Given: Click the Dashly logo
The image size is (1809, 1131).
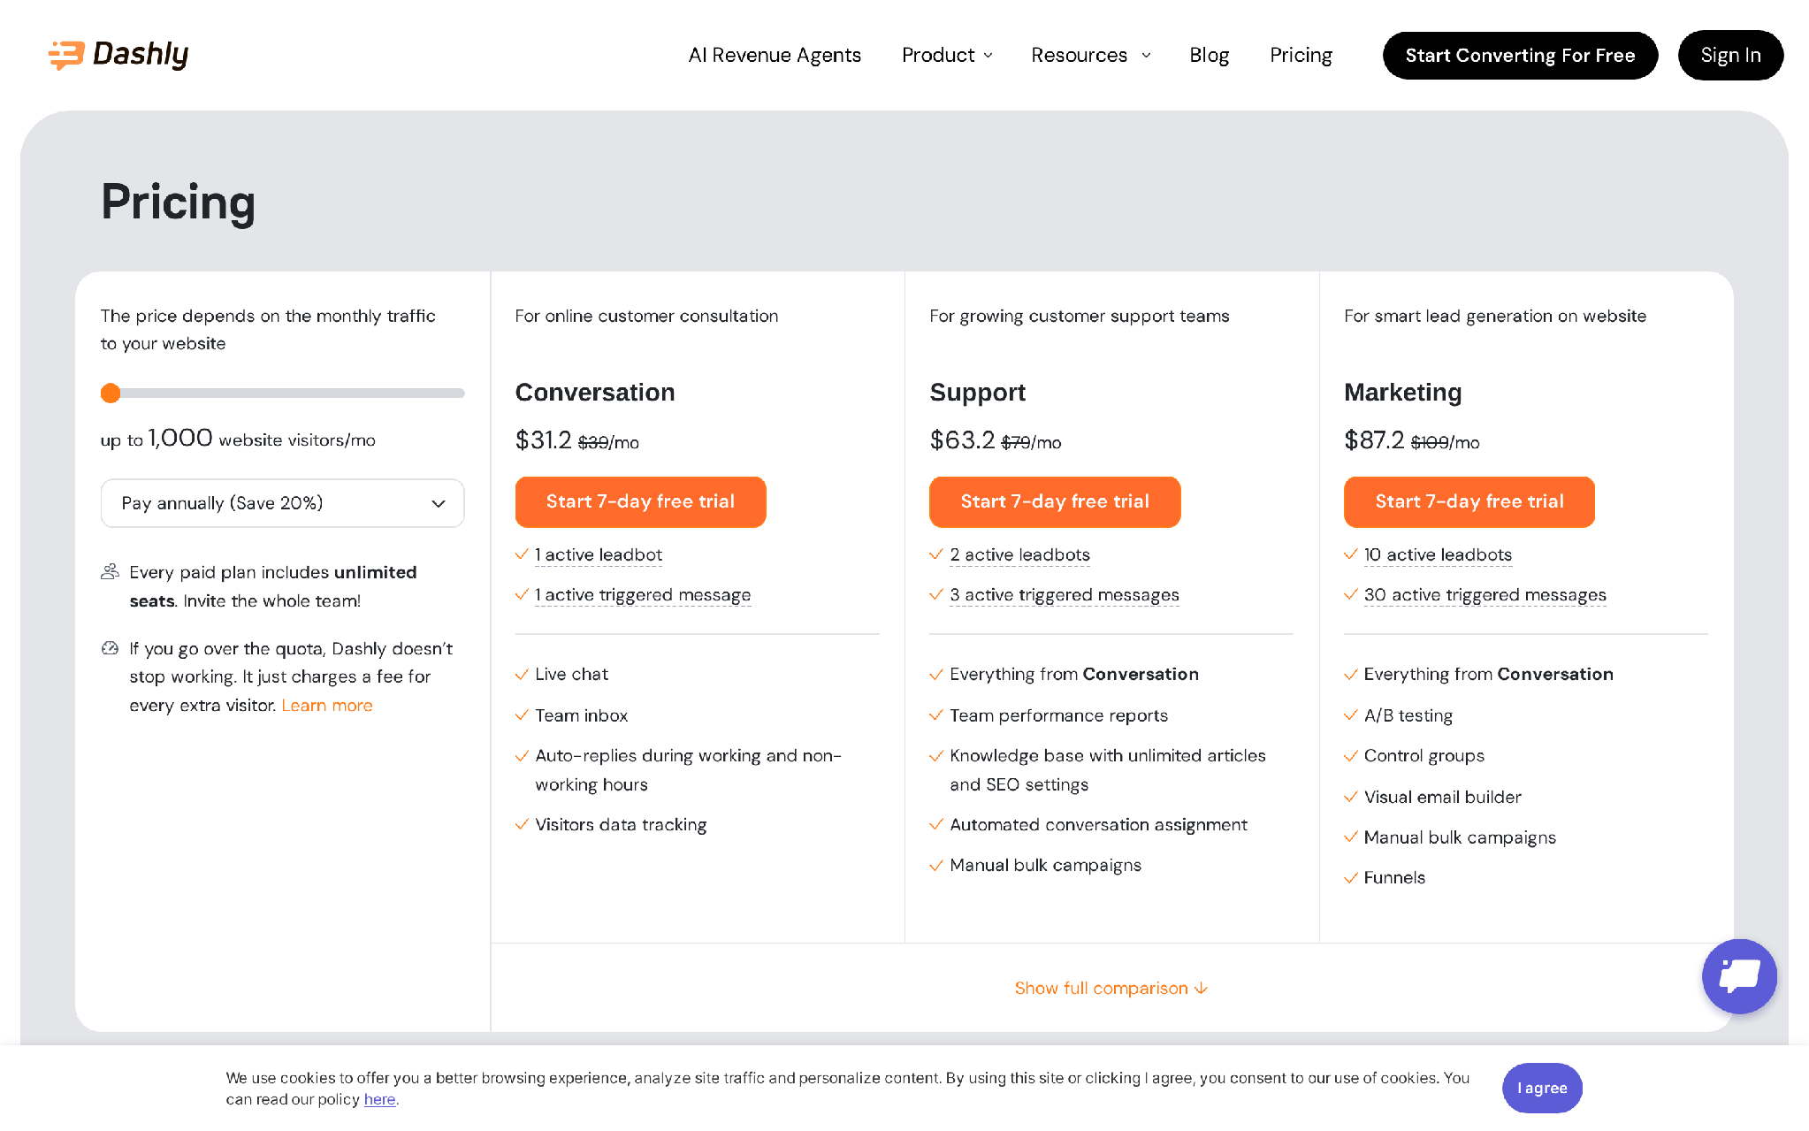Looking at the screenshot, I should pyautogui.click(x=118, y=55).
